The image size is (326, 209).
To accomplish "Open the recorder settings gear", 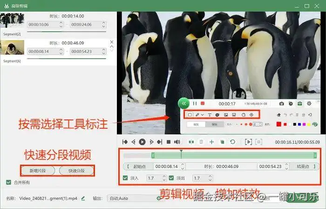I will (x=309, y=104).
